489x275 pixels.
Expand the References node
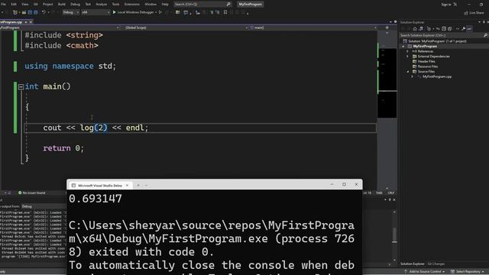[407, 51]
